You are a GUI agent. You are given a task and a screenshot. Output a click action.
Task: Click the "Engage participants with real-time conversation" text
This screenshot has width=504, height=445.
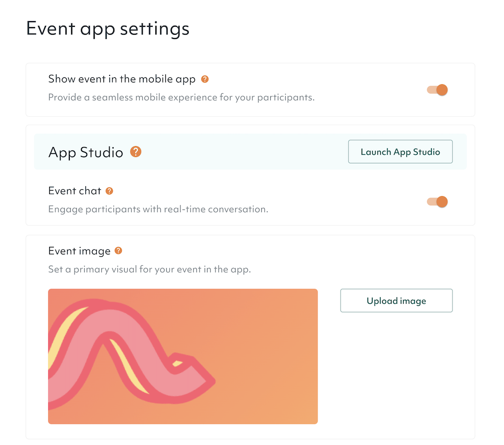tap(158, 209)
